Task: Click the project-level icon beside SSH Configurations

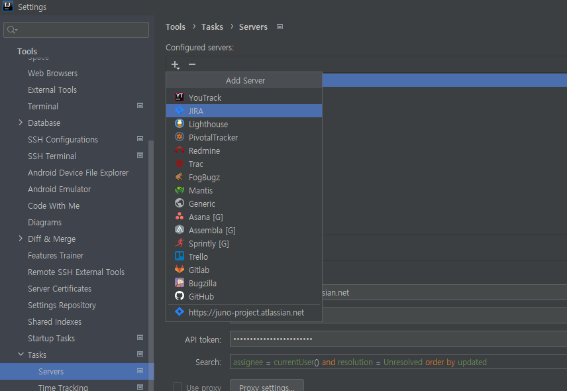Action: pos(140,139)
